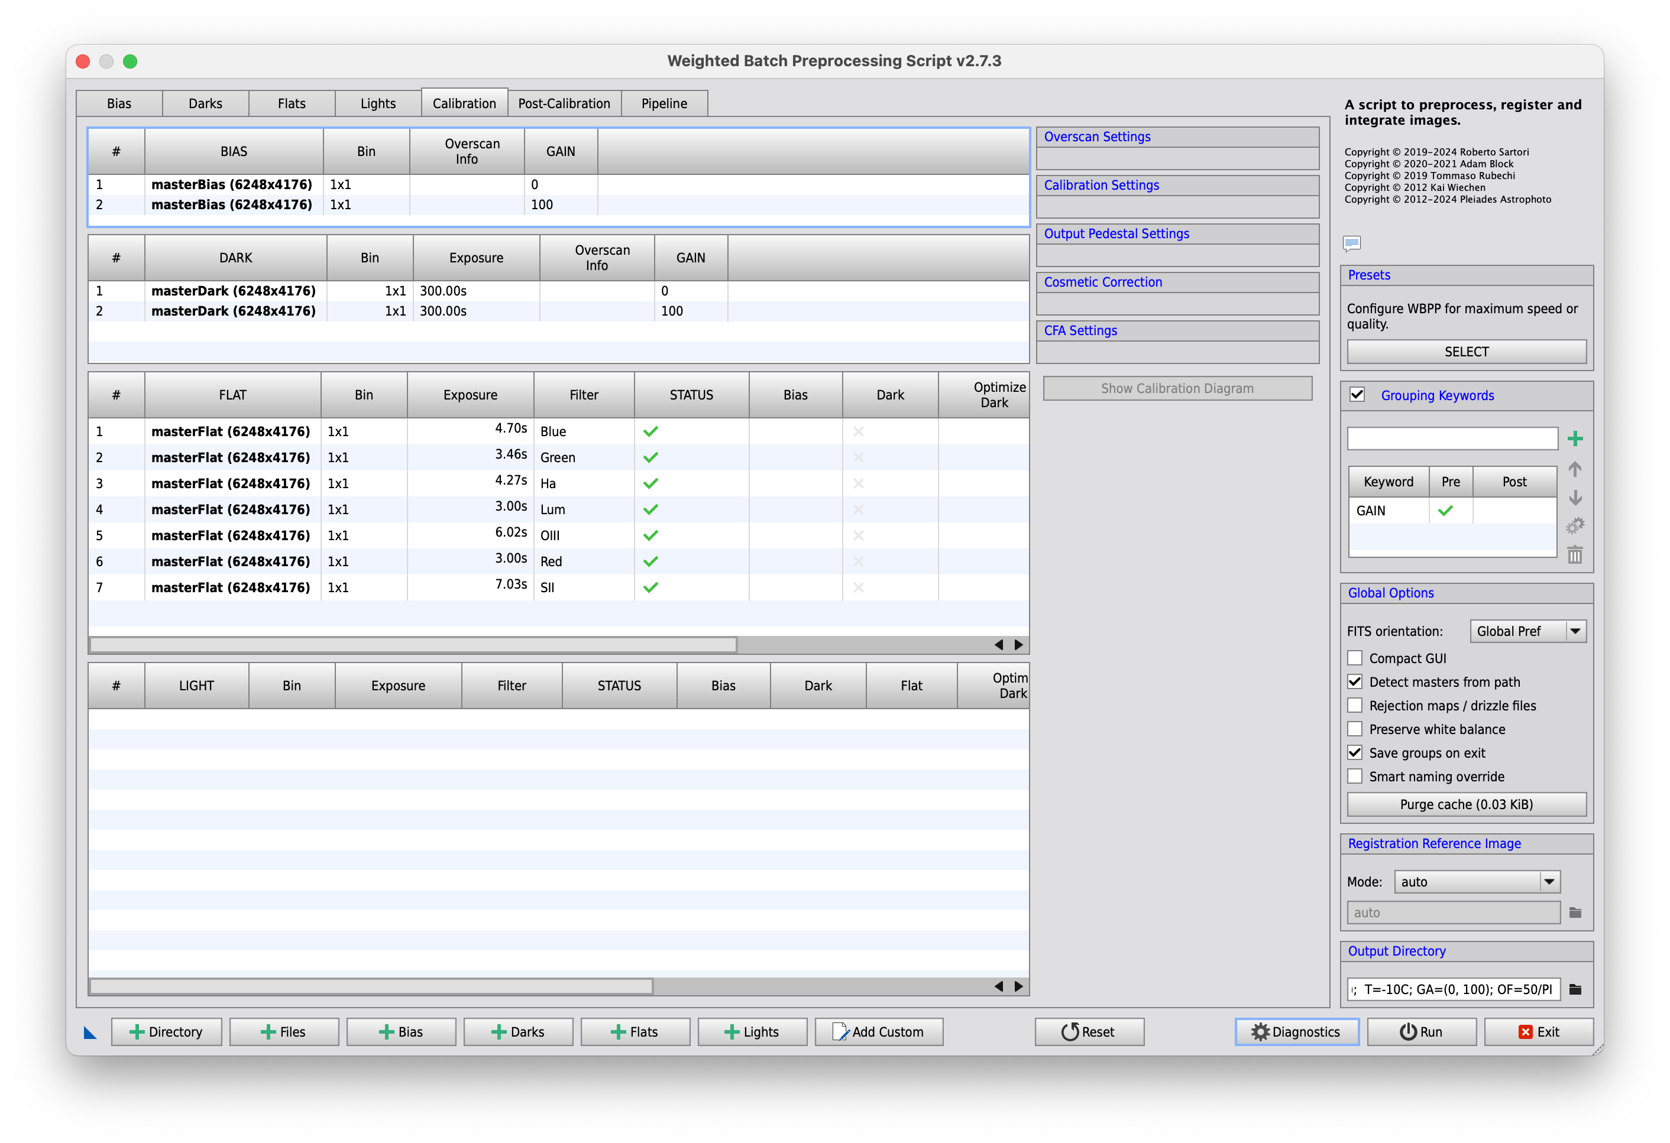The image size is (1670, 1143).
Task: Add Darks frames button
Action: (518, 1032)
